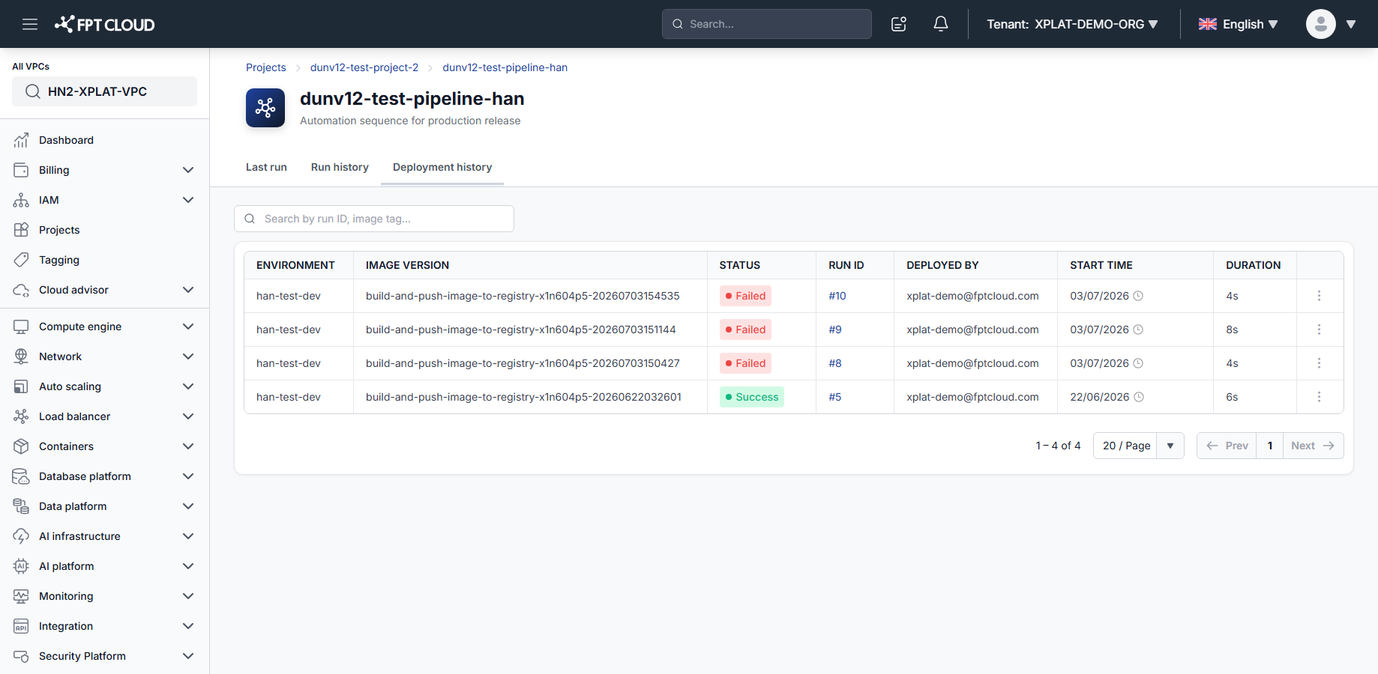Screen dimensions: 1378x674
Task: Open actions menu for run #9
Action: 1320,330
